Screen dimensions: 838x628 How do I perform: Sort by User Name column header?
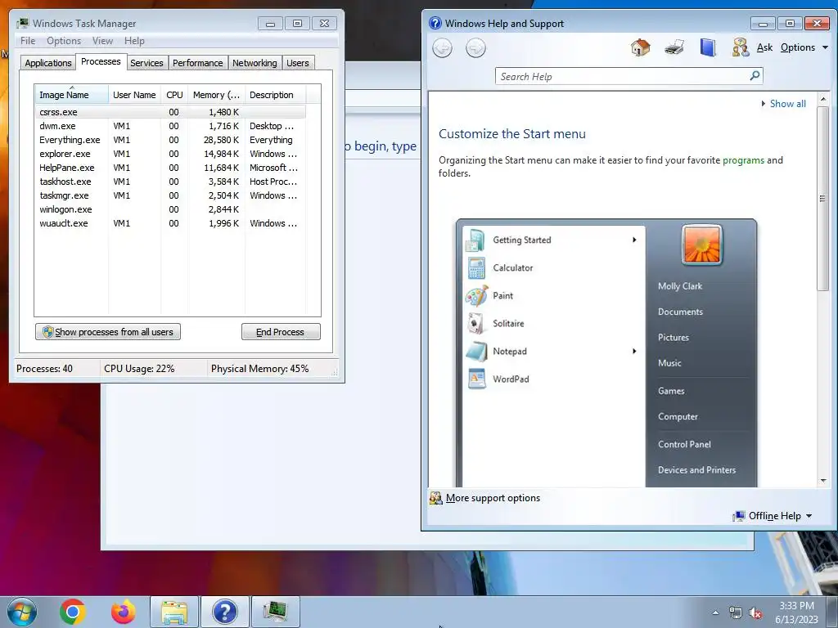(134, 95)
